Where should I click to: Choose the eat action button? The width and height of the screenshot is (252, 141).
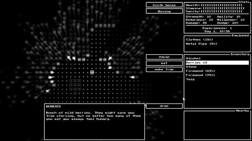[164, 63]
